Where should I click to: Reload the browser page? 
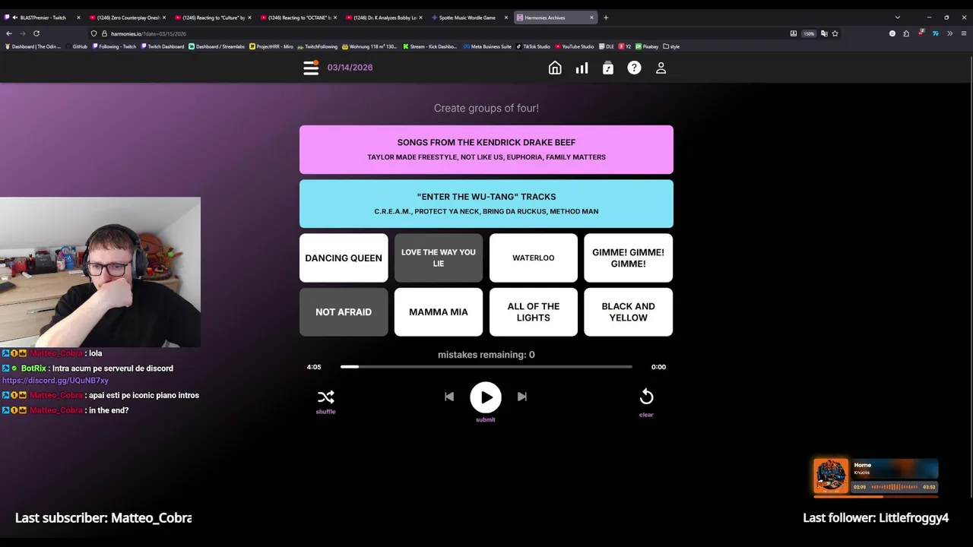36,33
